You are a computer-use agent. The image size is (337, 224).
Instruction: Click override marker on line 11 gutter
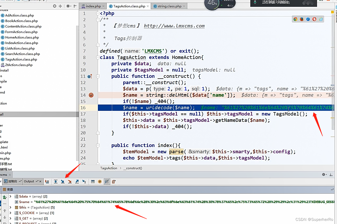90,76
